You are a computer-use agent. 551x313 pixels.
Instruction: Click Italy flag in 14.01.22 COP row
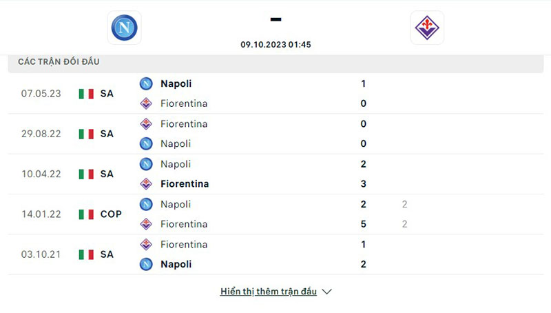(x=86, y=214)
